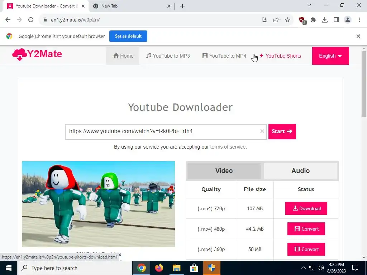This screenshot has width=367, height=275.
Task: Convert the 360p mp4 video
Action: (306, 249)
